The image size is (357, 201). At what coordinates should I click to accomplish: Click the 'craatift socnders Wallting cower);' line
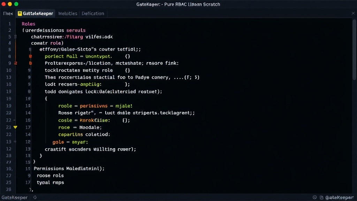coord(90,149)
